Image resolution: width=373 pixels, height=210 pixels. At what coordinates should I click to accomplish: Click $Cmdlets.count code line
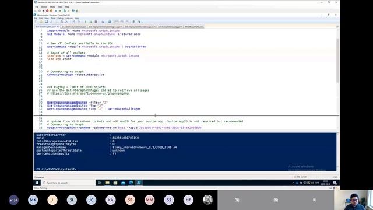click(x=59, y=59)
